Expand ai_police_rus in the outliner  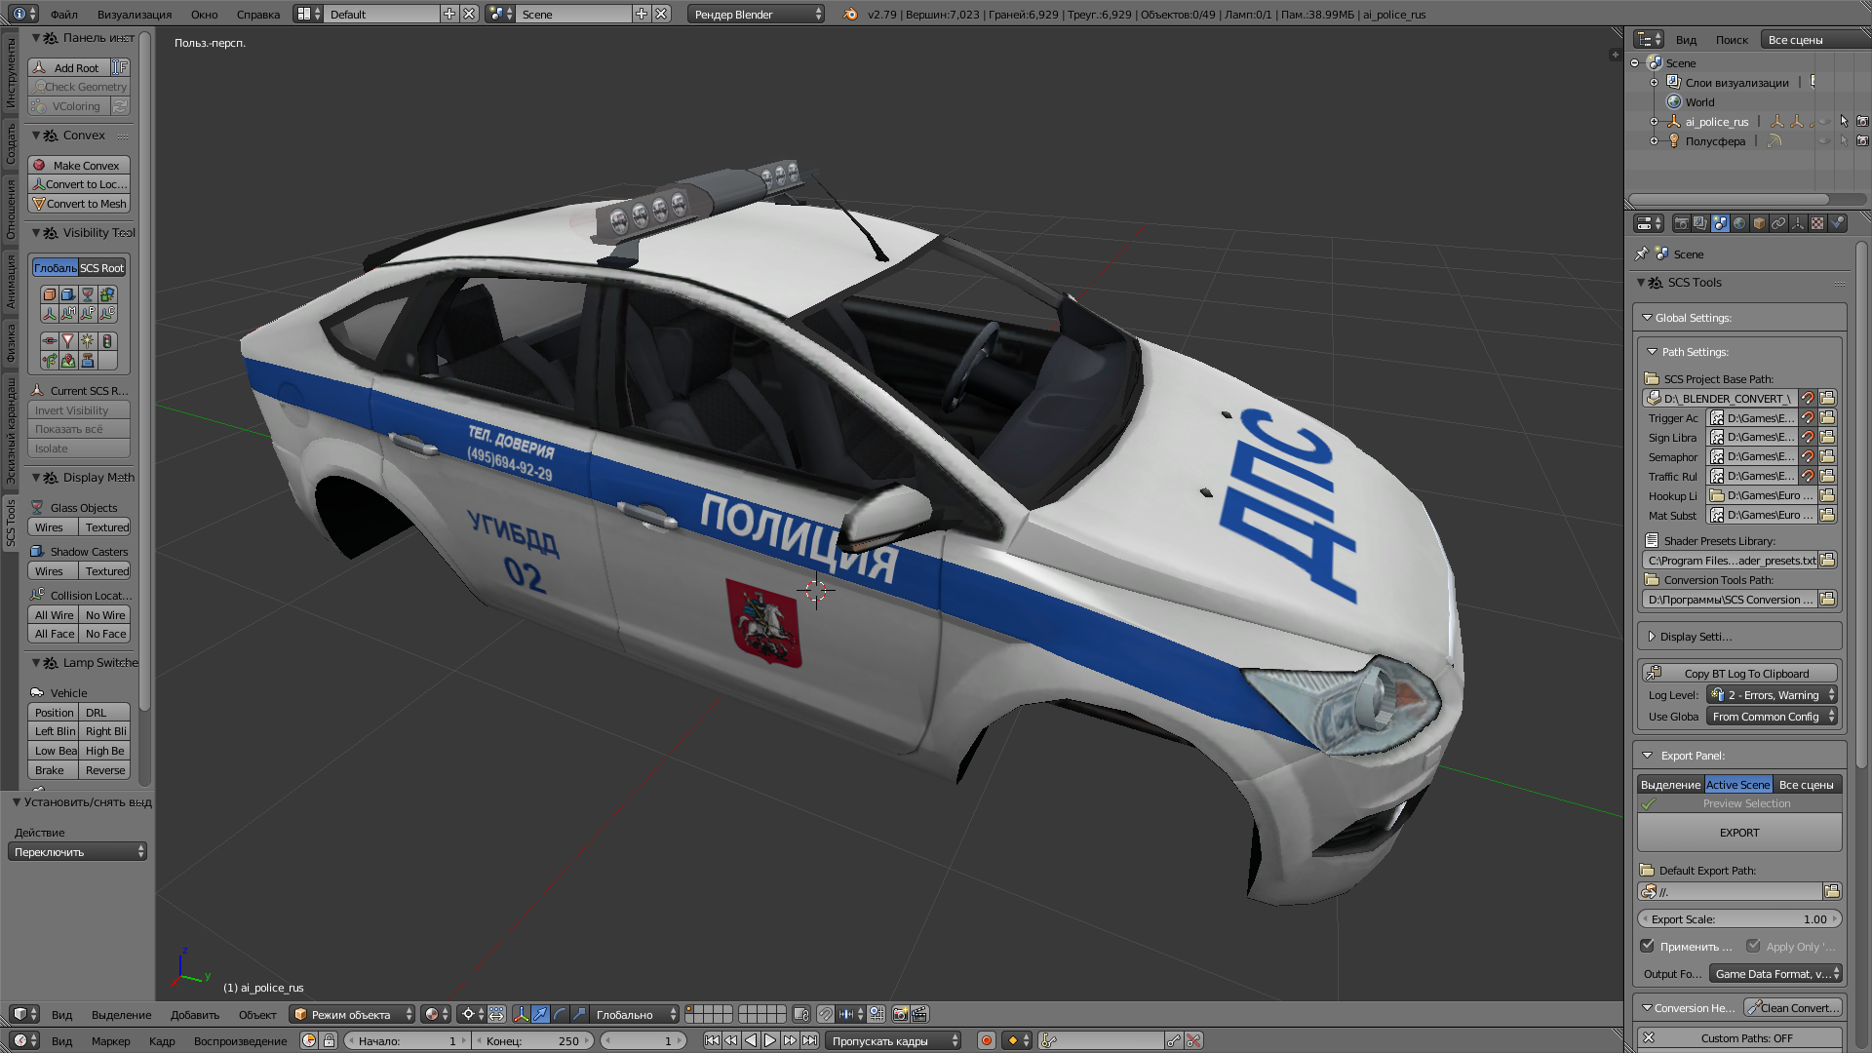pyautogui.click(x=1654, y=122)
